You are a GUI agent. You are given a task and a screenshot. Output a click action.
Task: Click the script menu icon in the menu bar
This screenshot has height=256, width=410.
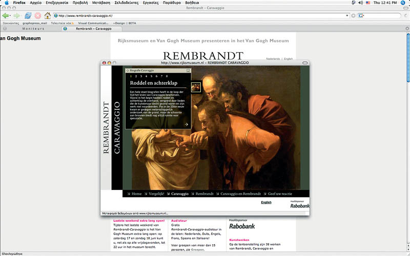[x=354, y=3]
